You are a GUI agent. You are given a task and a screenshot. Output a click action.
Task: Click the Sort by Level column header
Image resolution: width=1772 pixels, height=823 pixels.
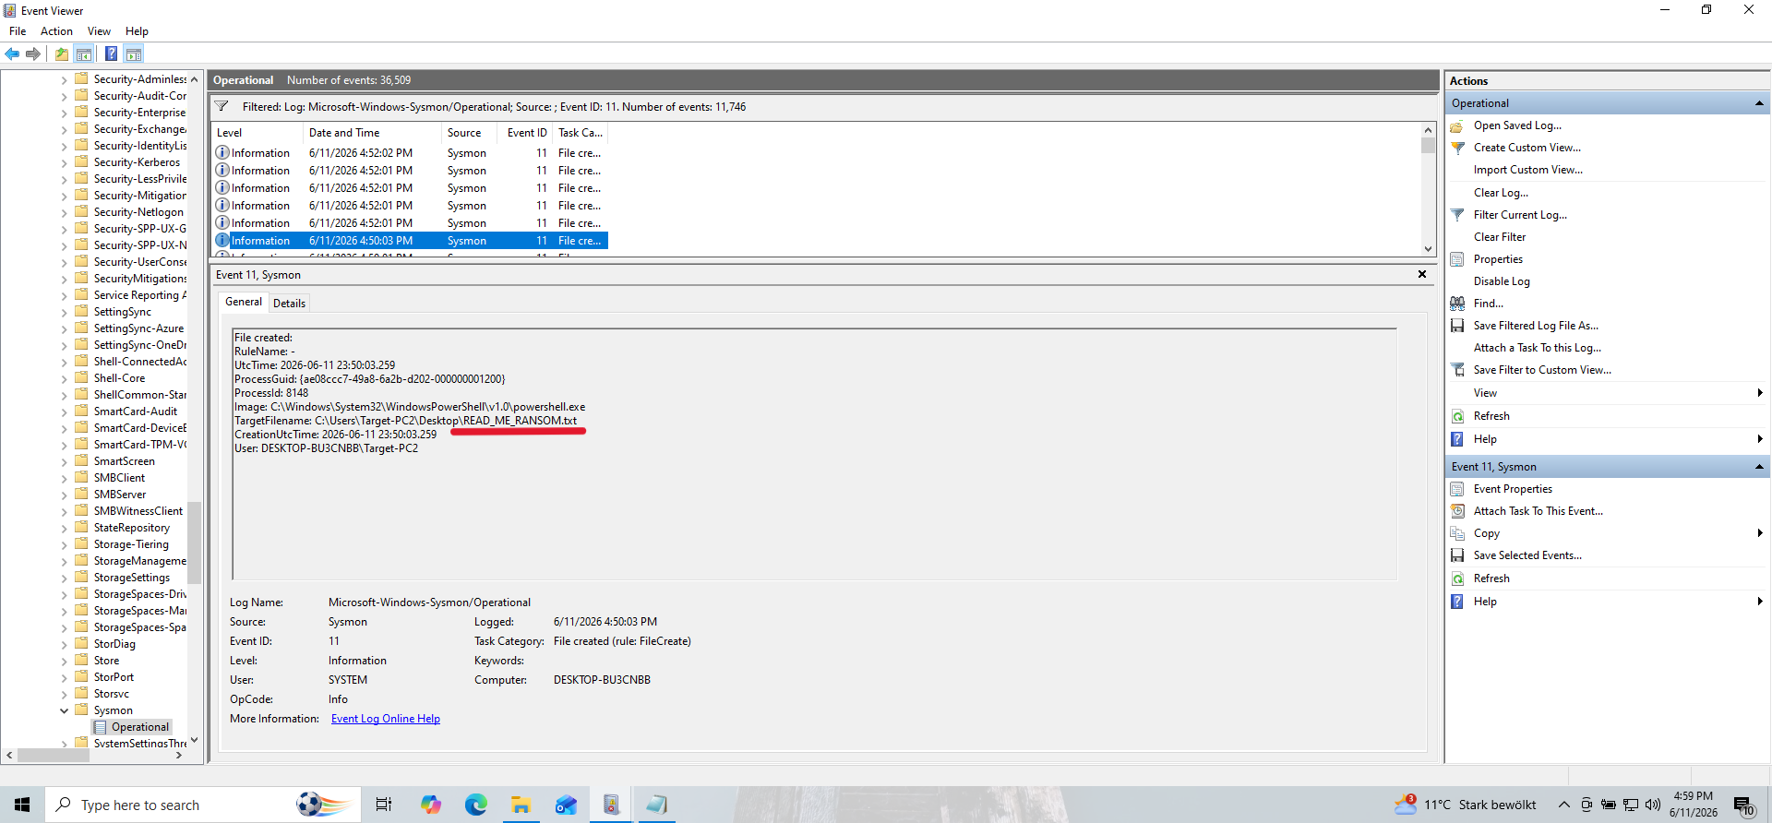tap(257, 133)
